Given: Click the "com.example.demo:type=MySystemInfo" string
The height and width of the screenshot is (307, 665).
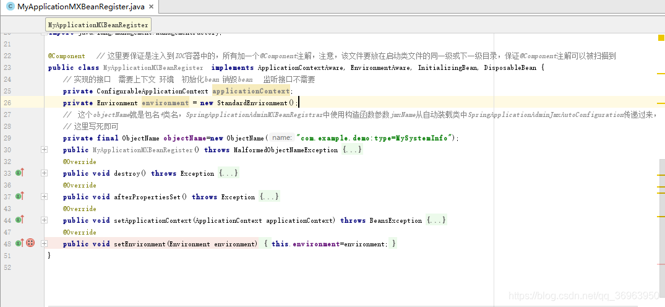Looking at the screenshot, I should [375, 138].
